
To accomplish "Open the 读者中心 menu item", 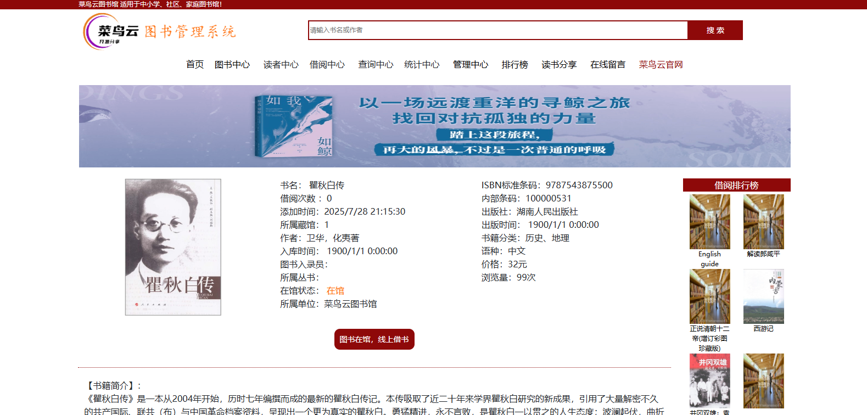I will (x=281, y=65).
